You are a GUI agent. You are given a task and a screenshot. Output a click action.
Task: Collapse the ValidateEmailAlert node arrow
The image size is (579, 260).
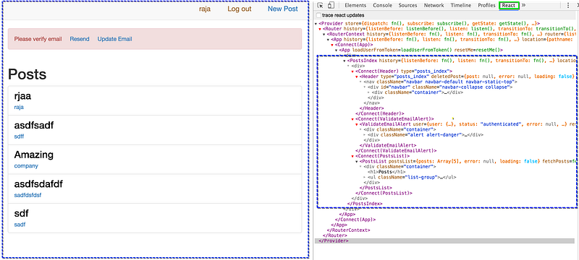coord(357,124)
